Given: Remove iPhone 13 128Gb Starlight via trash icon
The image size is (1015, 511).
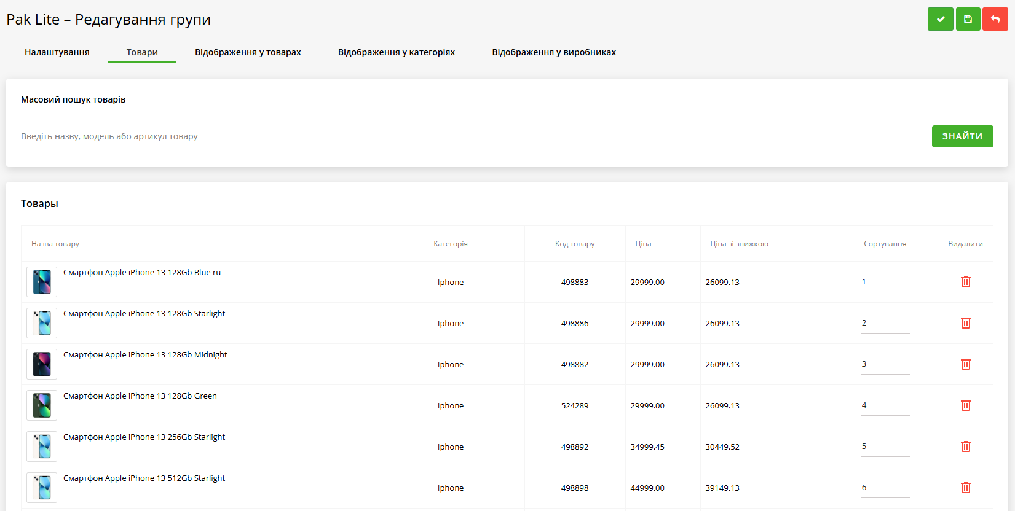Looking at the screenshot, I should coord(965,323).
